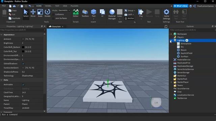Click the PearlLemonGames account name
This screenshot has height=121, width=216.
click(x=206, y=6)
